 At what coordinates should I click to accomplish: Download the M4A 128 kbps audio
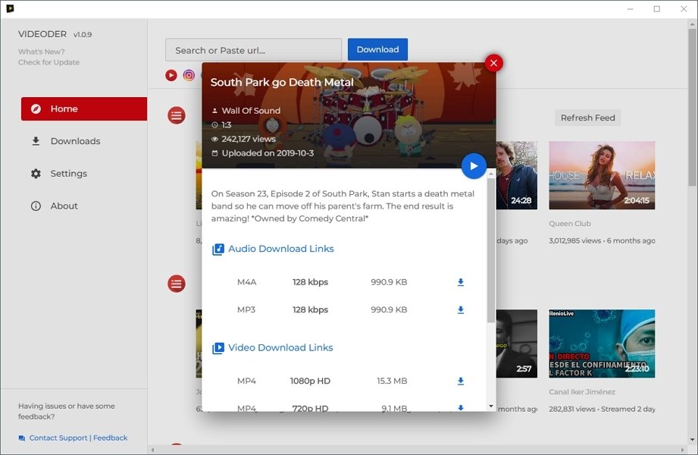pyautogui.click(x=461, y=282)
